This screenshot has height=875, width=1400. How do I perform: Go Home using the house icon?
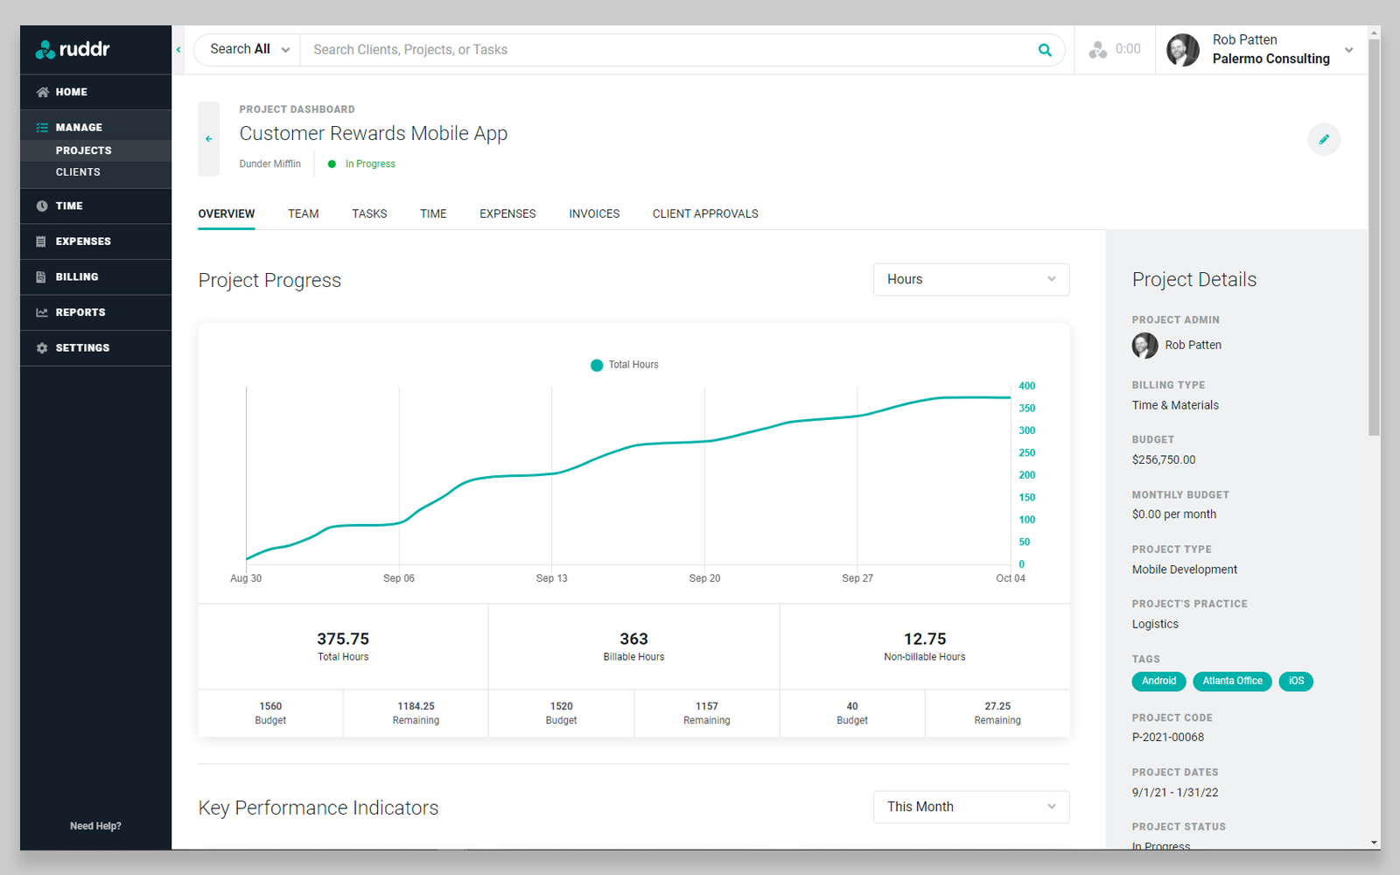41,91
